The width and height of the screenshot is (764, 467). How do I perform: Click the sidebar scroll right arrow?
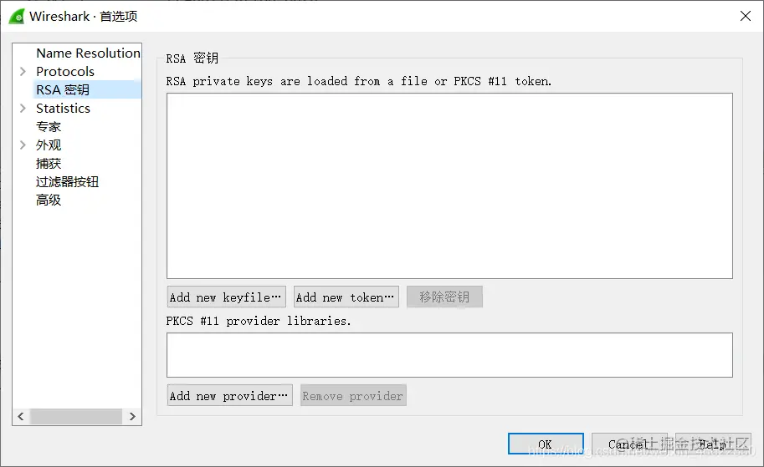click(132, 416)
